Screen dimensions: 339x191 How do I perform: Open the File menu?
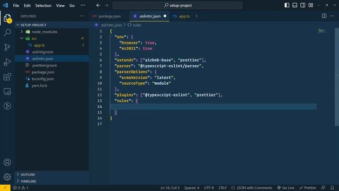coord(16,5)
